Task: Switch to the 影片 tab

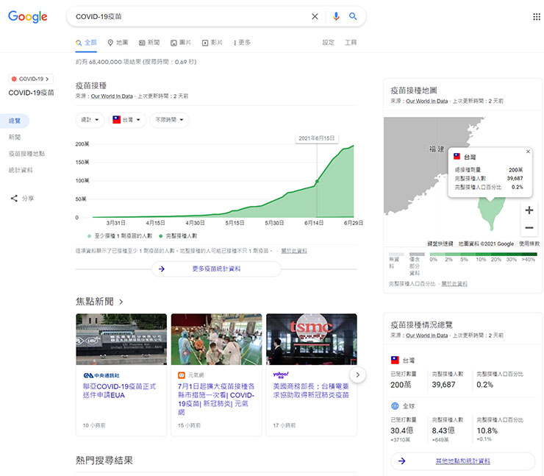Action: (212, 43)
